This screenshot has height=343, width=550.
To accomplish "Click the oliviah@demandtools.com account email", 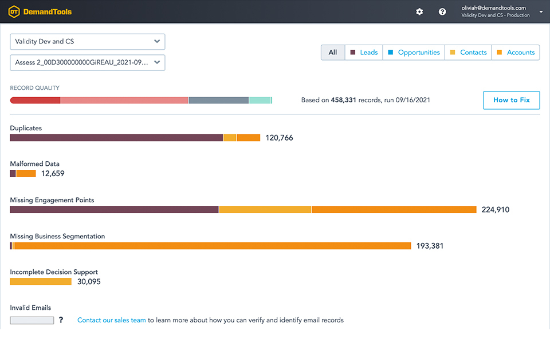I will (x=493, y=7).
